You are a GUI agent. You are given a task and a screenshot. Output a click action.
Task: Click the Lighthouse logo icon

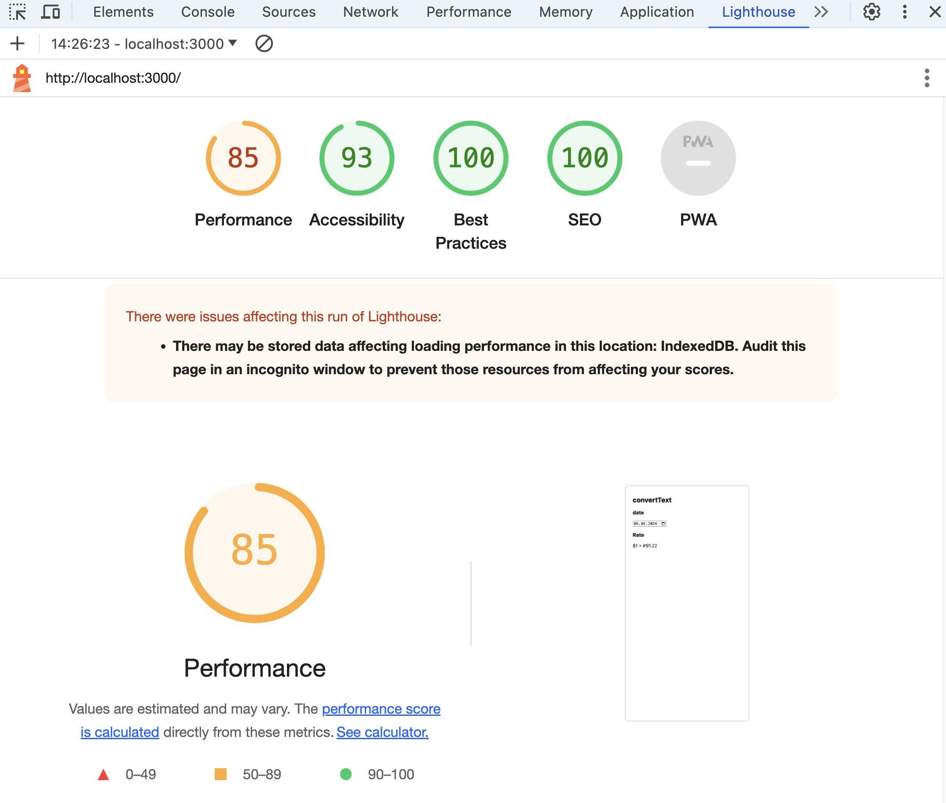22,78
